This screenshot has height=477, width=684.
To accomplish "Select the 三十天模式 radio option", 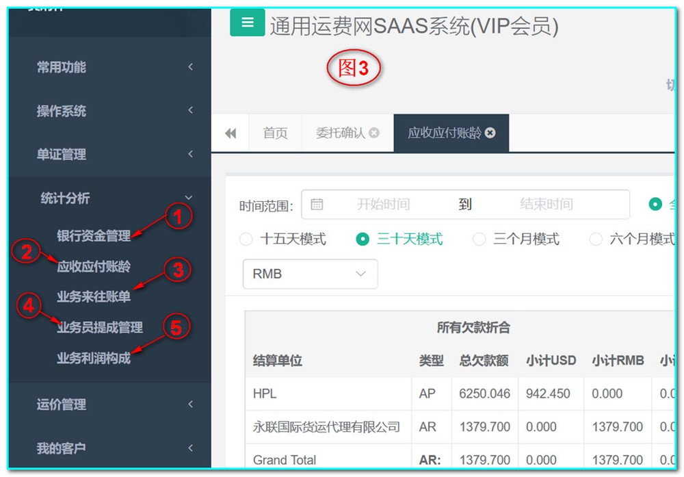I will (x=363, y=240).
